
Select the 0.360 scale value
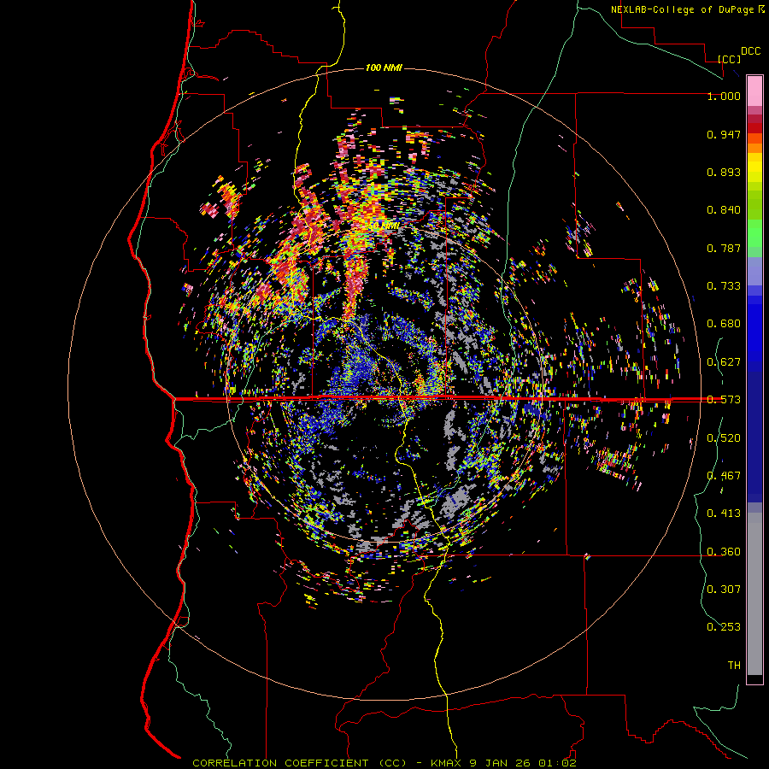point(724,552)
